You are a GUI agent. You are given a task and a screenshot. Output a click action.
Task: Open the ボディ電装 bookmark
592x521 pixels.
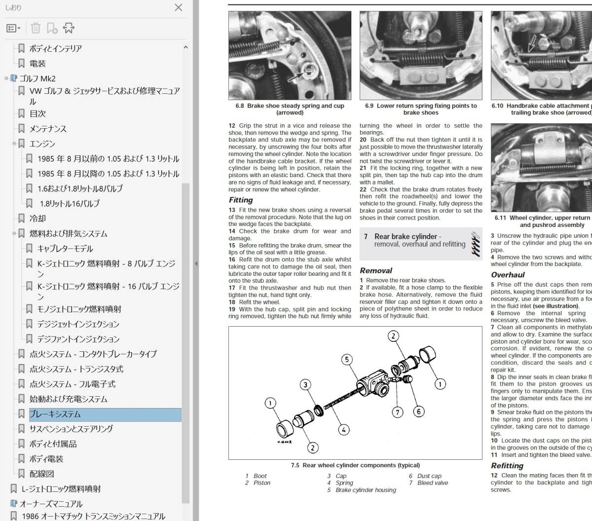(46, 459)
